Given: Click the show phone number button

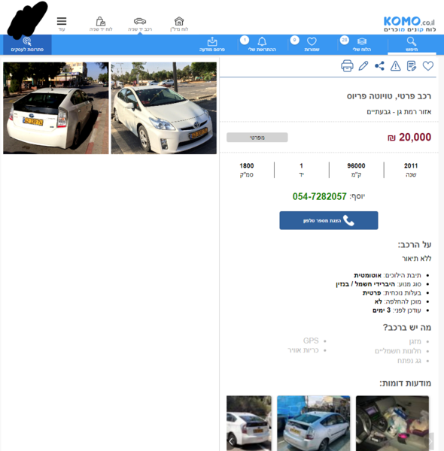Looking at the screenshot, I should [x=329, y=220].
